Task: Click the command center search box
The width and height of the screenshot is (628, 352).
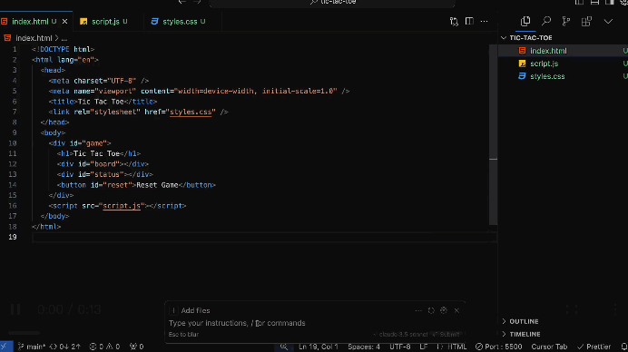Action: click(x=332, y=3)
